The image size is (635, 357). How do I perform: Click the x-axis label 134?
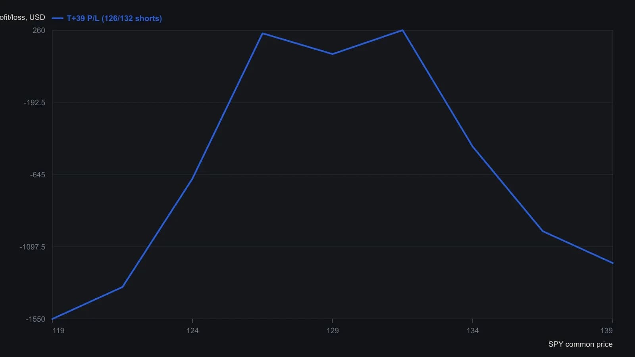click(x=473, y=331)
